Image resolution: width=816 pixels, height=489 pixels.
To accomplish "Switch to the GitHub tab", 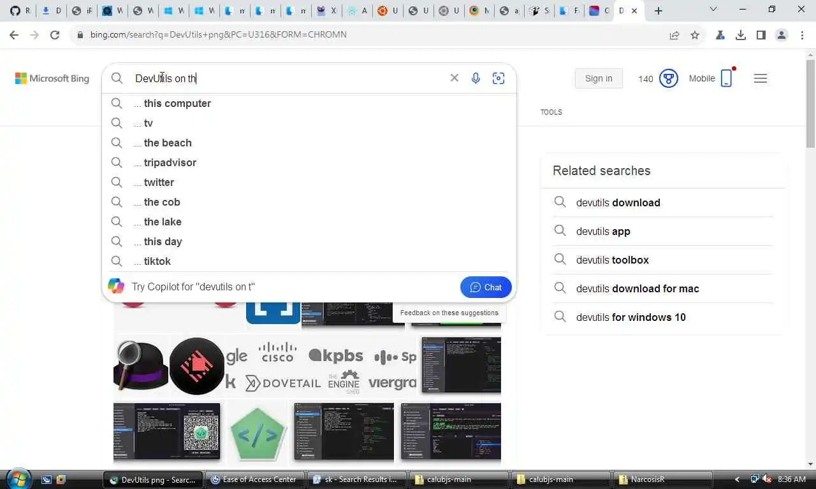I will pyautogui.click(x=21, y=11).
